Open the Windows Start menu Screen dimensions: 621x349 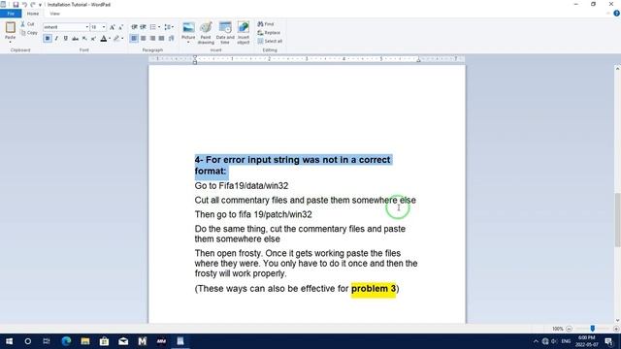pos(9,341)
